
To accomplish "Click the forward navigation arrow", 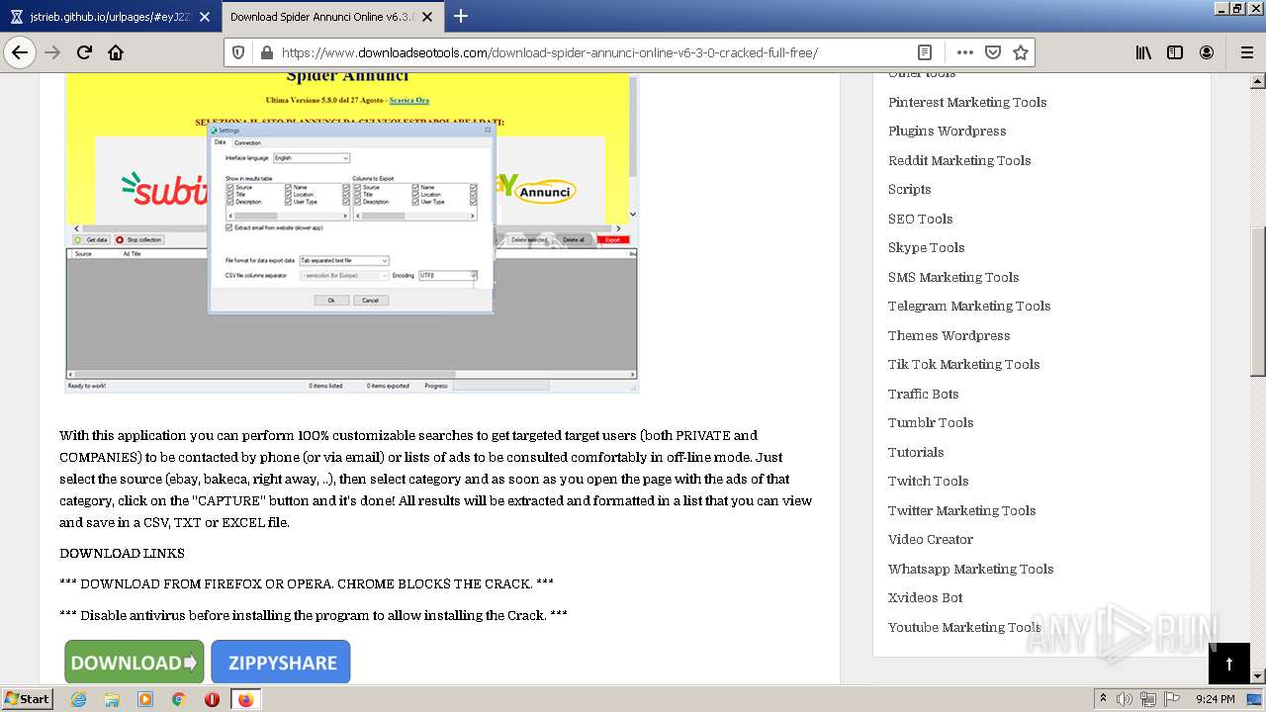I will [x=52, y=52].
